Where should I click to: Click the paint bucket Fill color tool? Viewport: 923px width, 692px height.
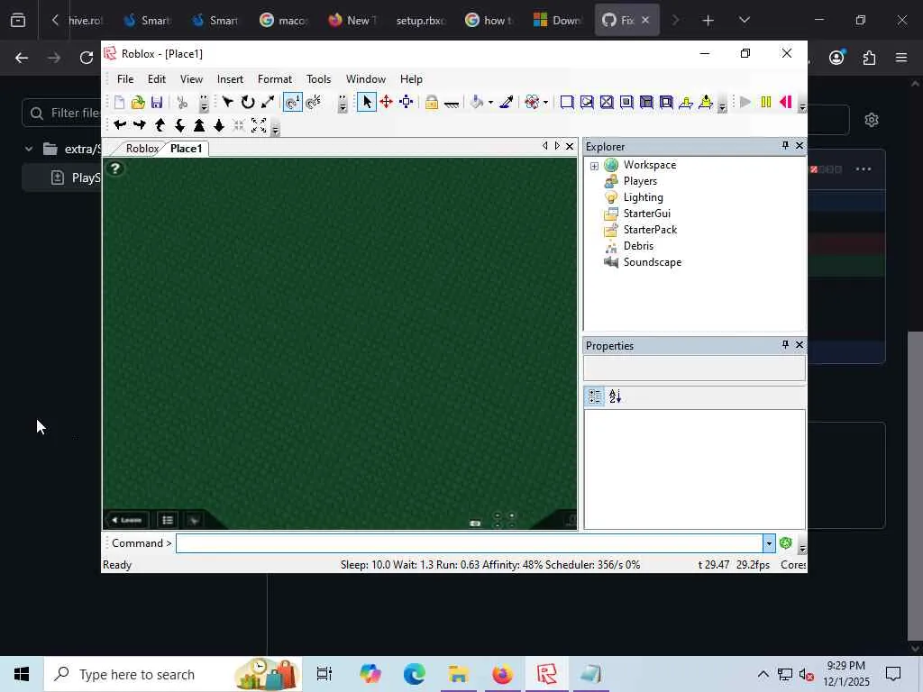pyautogui.click(x=477, y=103)
